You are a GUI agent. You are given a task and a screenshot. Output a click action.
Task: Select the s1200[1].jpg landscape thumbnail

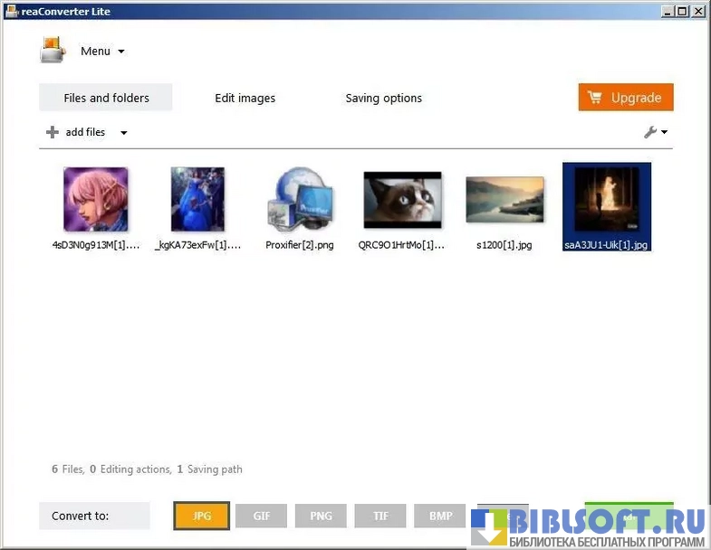(504, 199)
